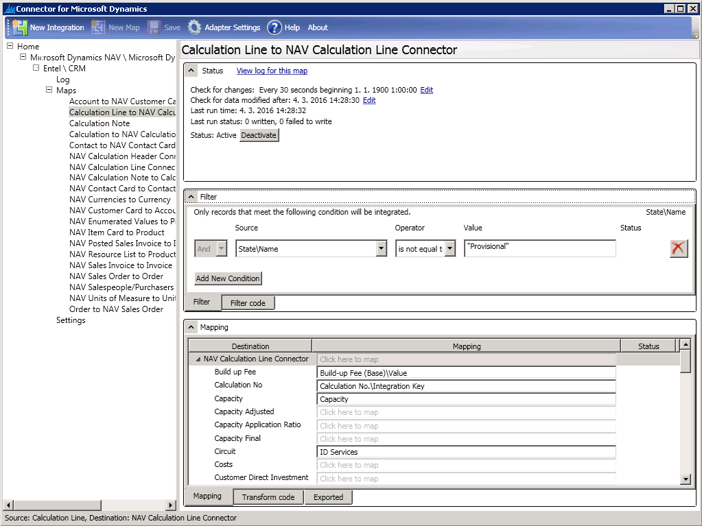Screen dimensions: 702x526
Task: Open toolbar overflow options arrow
Action: point(696,34)
